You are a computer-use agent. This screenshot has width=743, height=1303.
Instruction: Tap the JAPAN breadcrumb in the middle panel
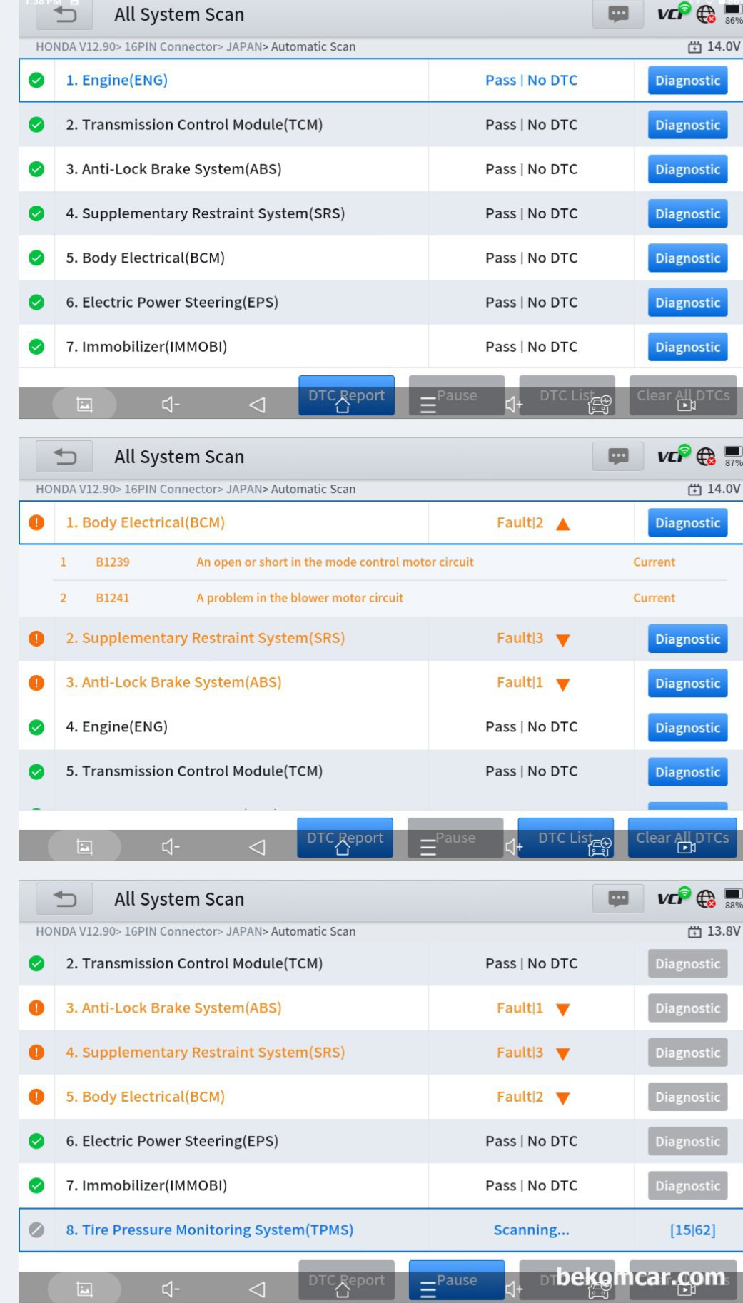point(244,489)
